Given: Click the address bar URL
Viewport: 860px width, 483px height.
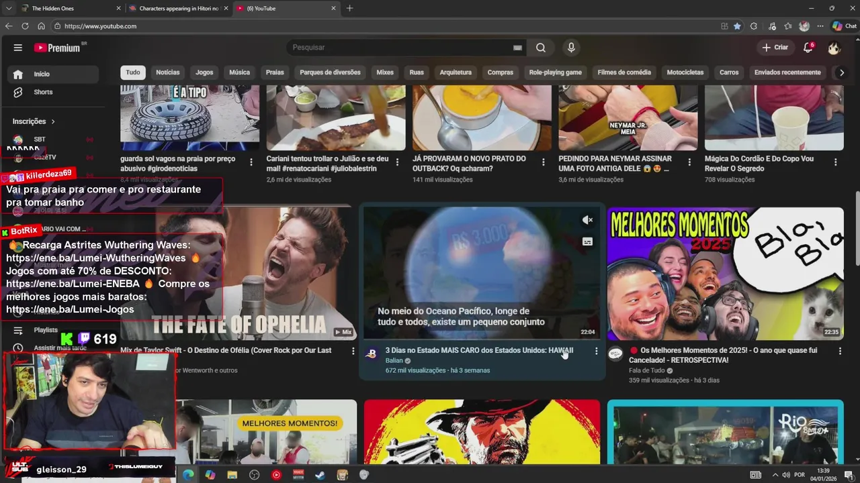Looking at the screenshot, I should tap(100, 26).
